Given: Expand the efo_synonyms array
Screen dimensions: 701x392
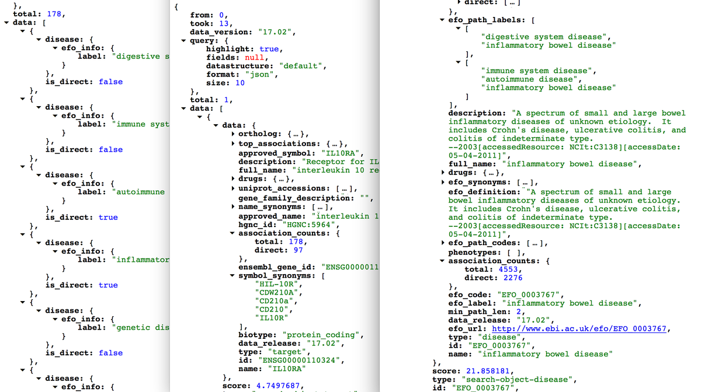Looking at the screenshot, I should (x=443, y=183).
